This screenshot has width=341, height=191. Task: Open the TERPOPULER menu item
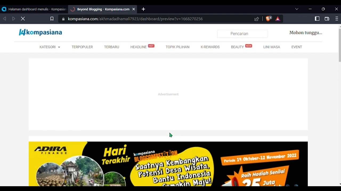click(82, 47)
